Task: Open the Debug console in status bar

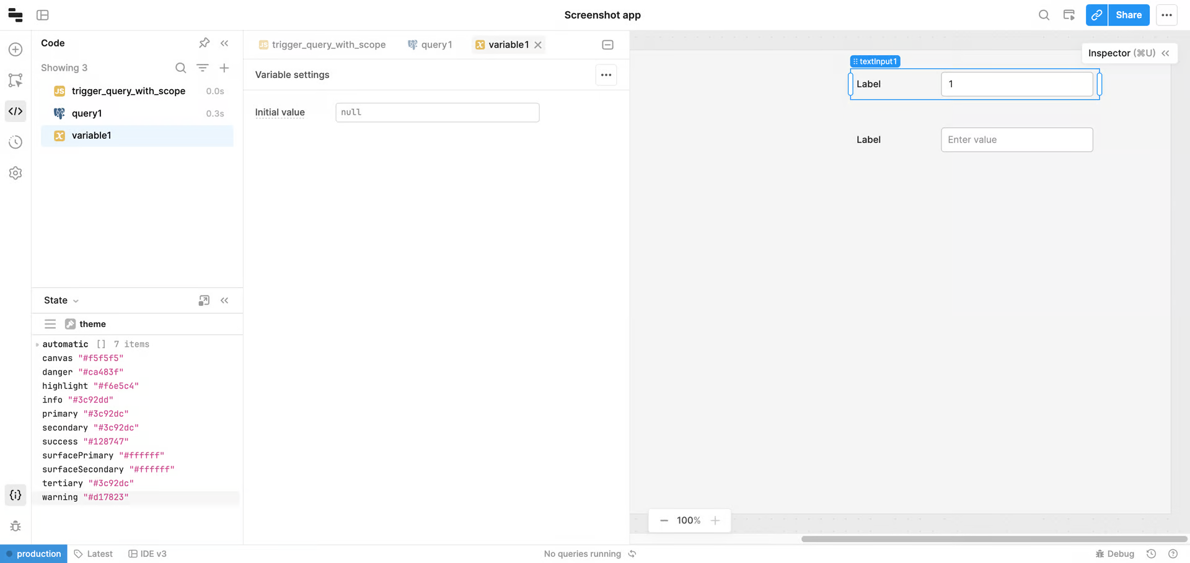Action: [x=1114, y=554]
